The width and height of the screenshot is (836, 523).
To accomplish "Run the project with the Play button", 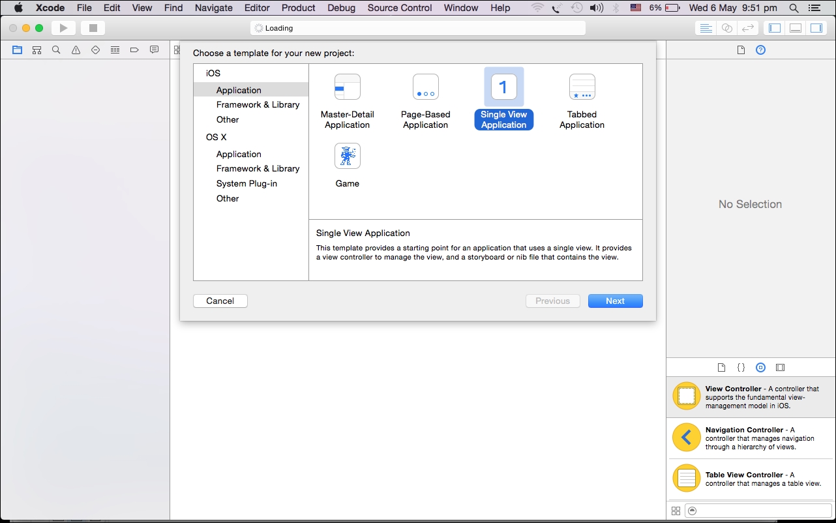I will click(x=63, y=28).
